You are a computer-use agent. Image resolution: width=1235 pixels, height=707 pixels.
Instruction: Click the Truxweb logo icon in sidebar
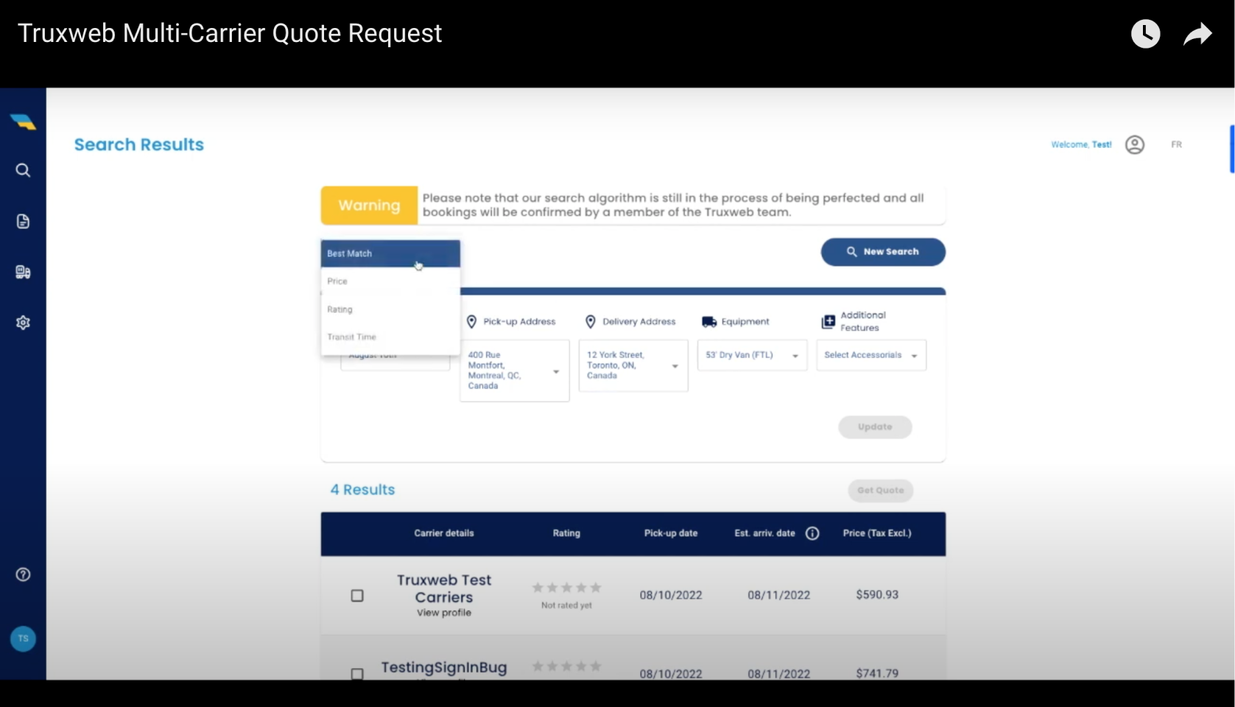23,122
